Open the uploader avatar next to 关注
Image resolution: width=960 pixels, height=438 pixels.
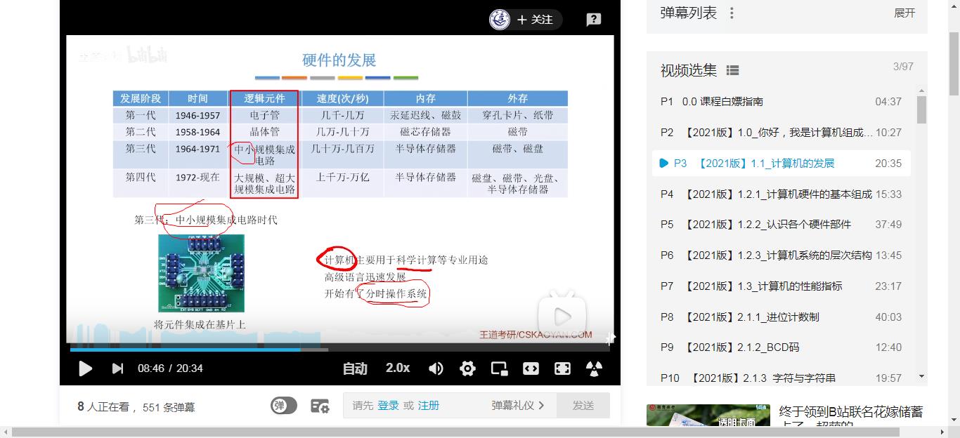(x=500, y=20)
